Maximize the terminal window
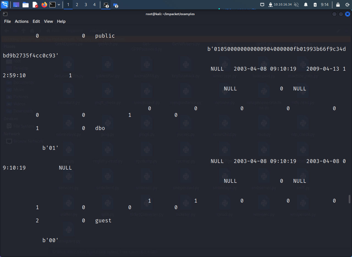 (341, 14)
